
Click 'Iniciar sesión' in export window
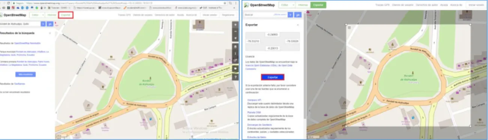[476, 5]
